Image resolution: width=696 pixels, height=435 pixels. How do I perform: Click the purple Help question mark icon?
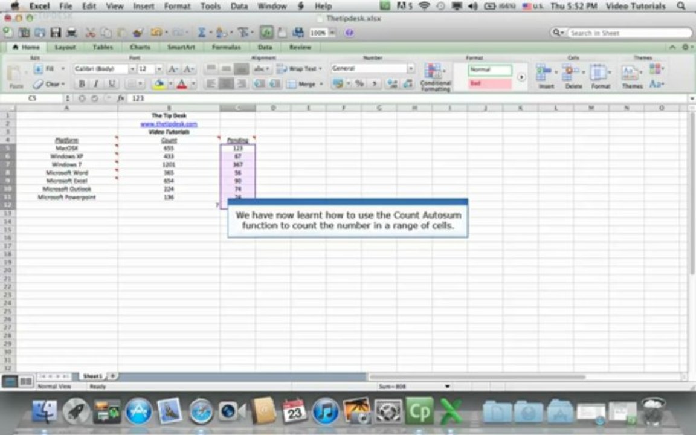(x=349, y=33)
